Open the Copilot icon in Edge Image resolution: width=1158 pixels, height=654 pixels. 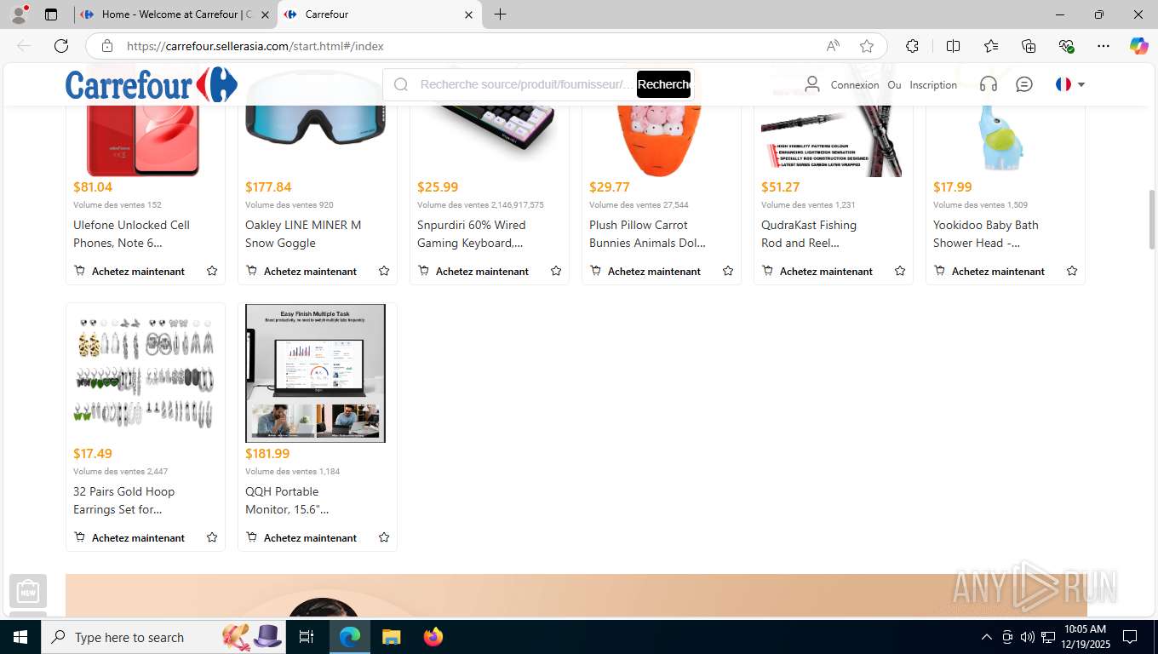coord(1139,46)
